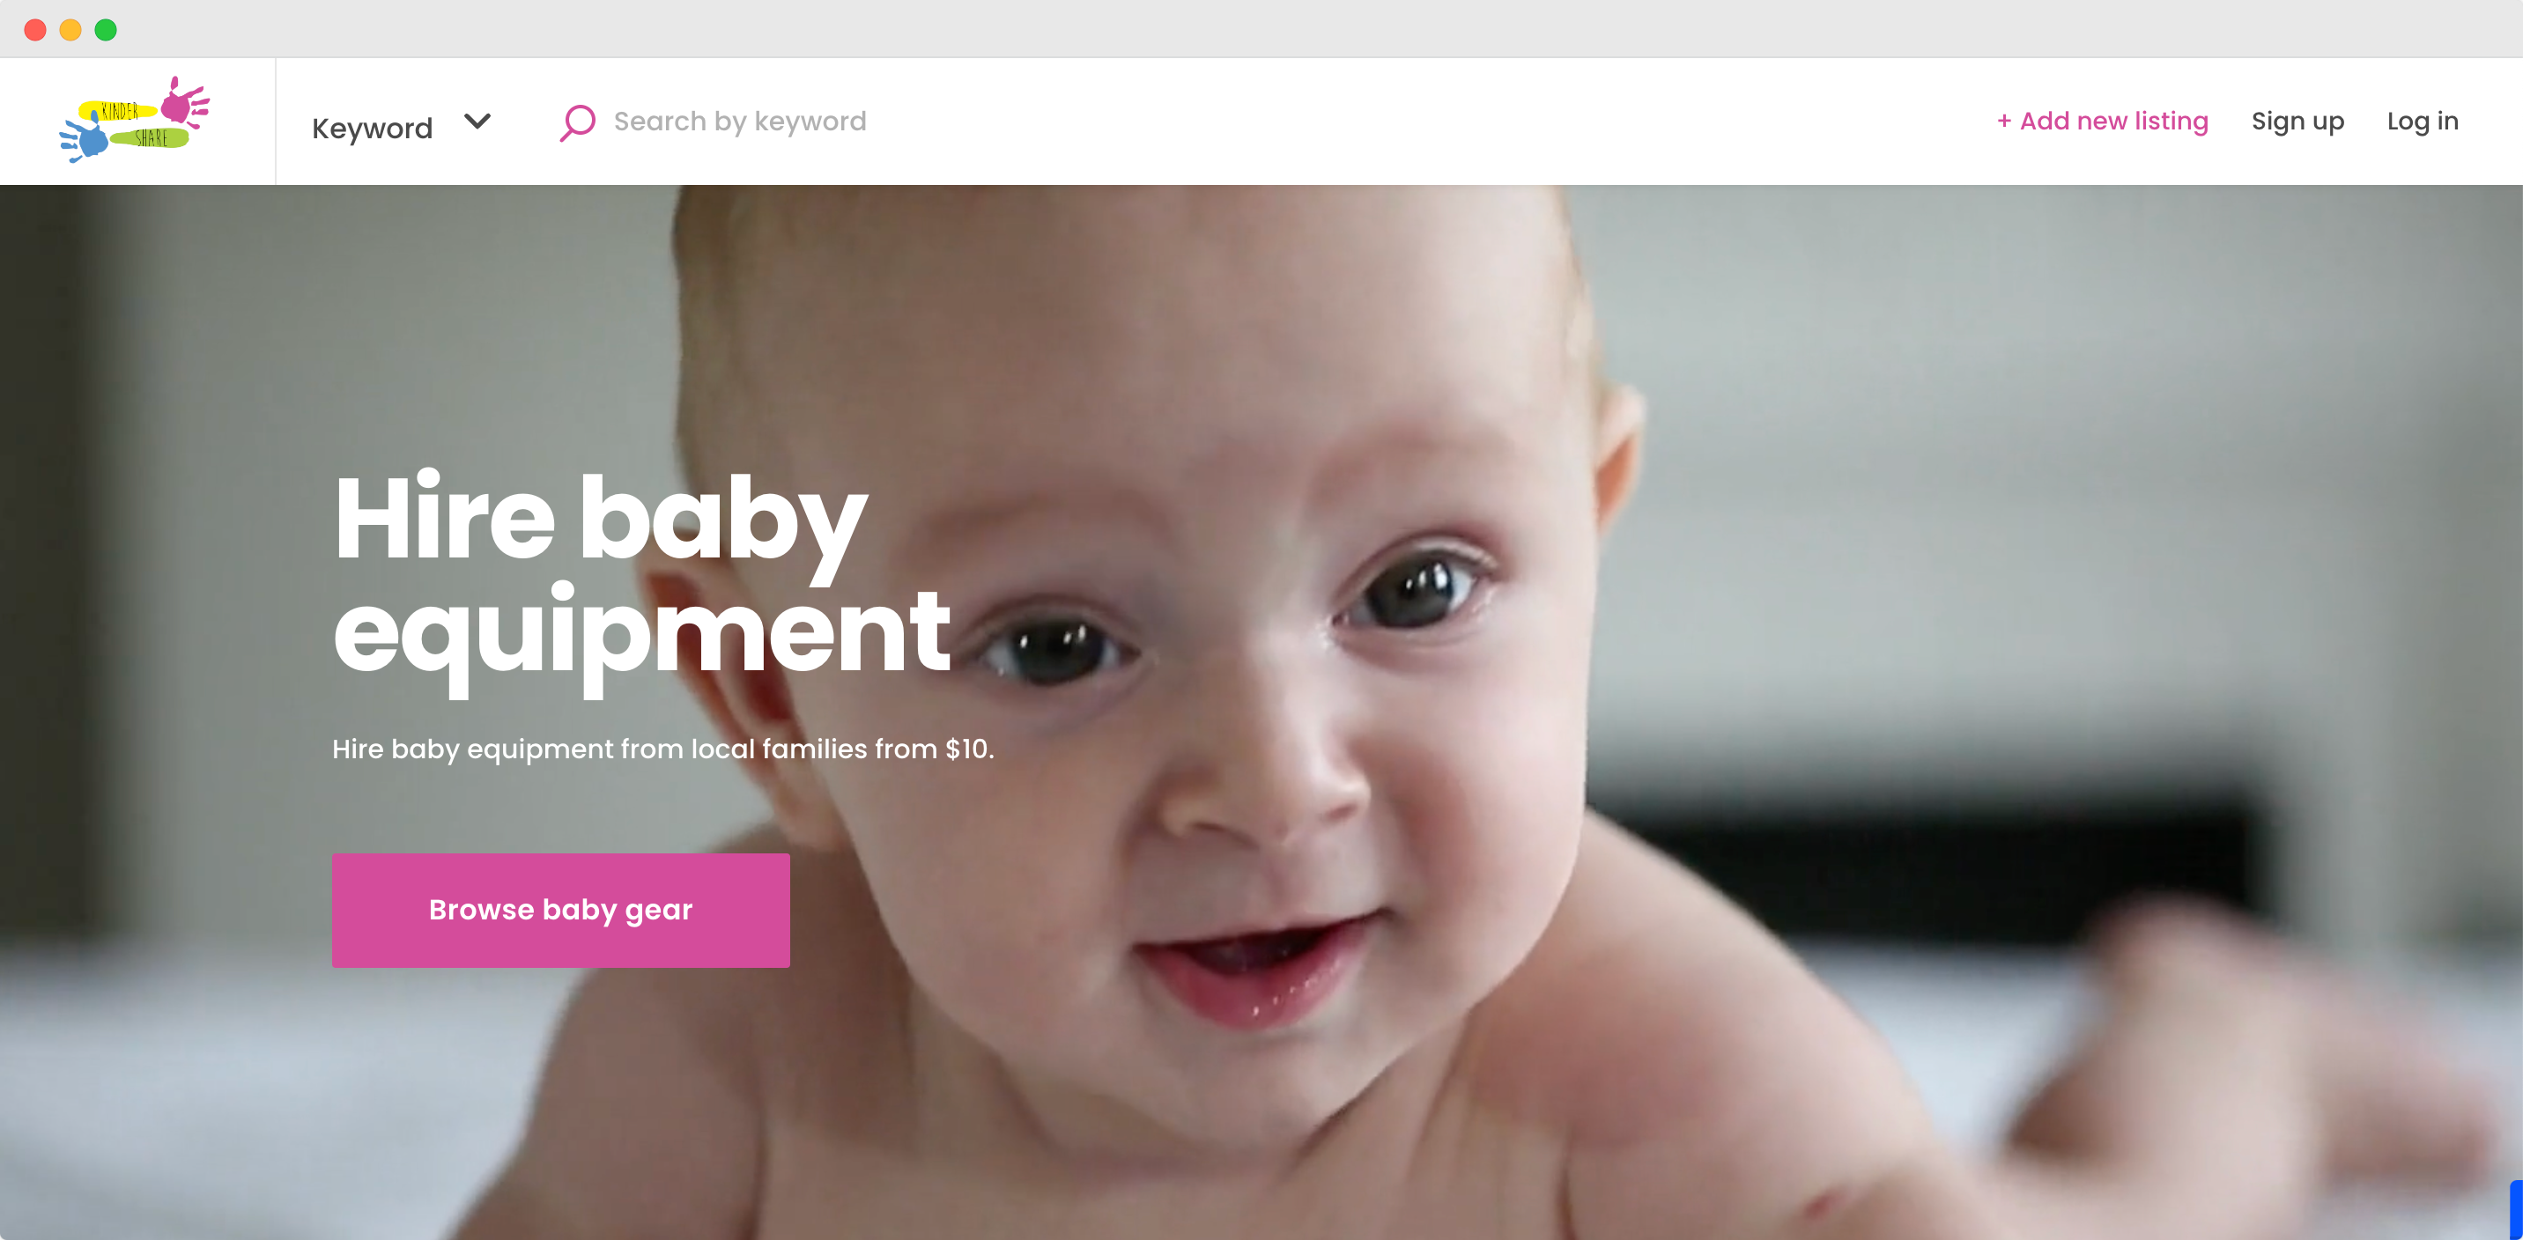Open the Sign up page
Screen dimensions: 2523x1240
(2297, 122)
